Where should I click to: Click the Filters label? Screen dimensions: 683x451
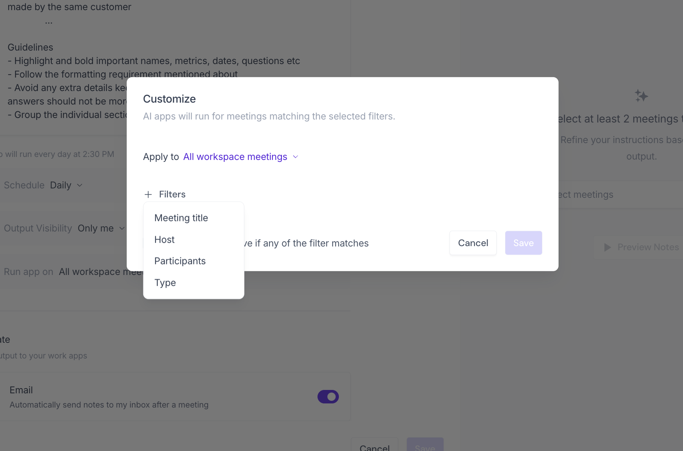(172, 194)
